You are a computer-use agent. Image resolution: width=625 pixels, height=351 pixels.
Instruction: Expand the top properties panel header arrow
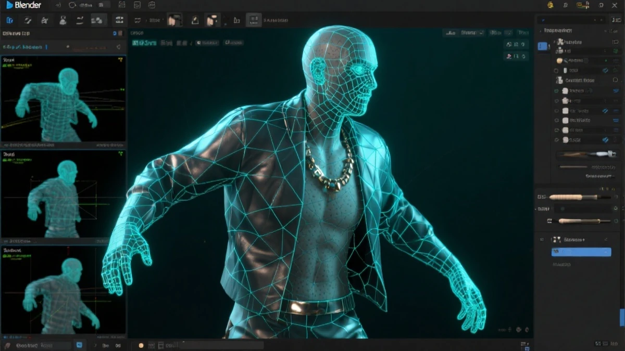(540, 31)
